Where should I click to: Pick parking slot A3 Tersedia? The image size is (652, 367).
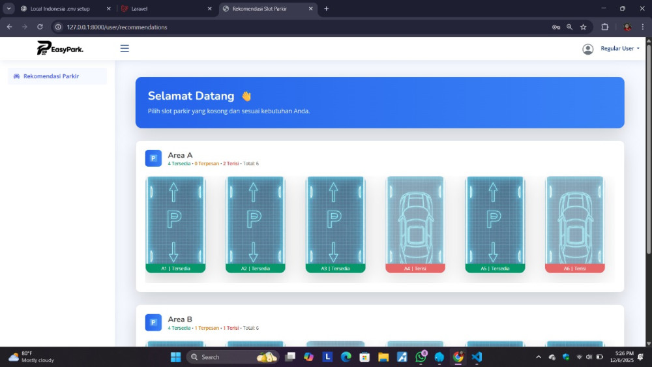point(335,224)
